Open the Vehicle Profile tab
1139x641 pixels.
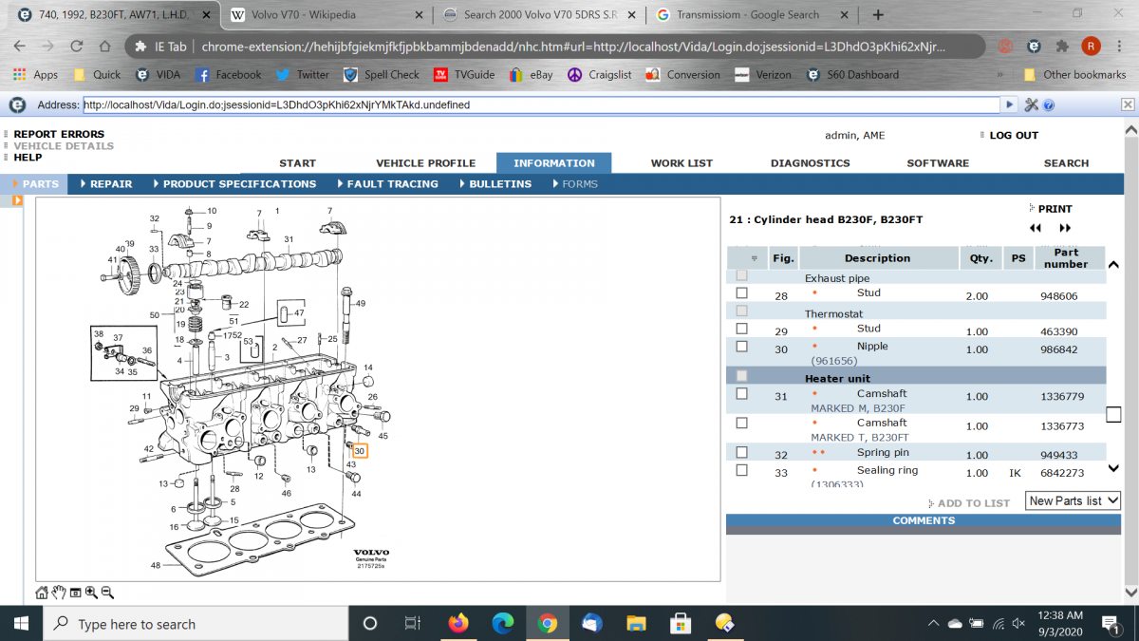(x=425, y=163)
